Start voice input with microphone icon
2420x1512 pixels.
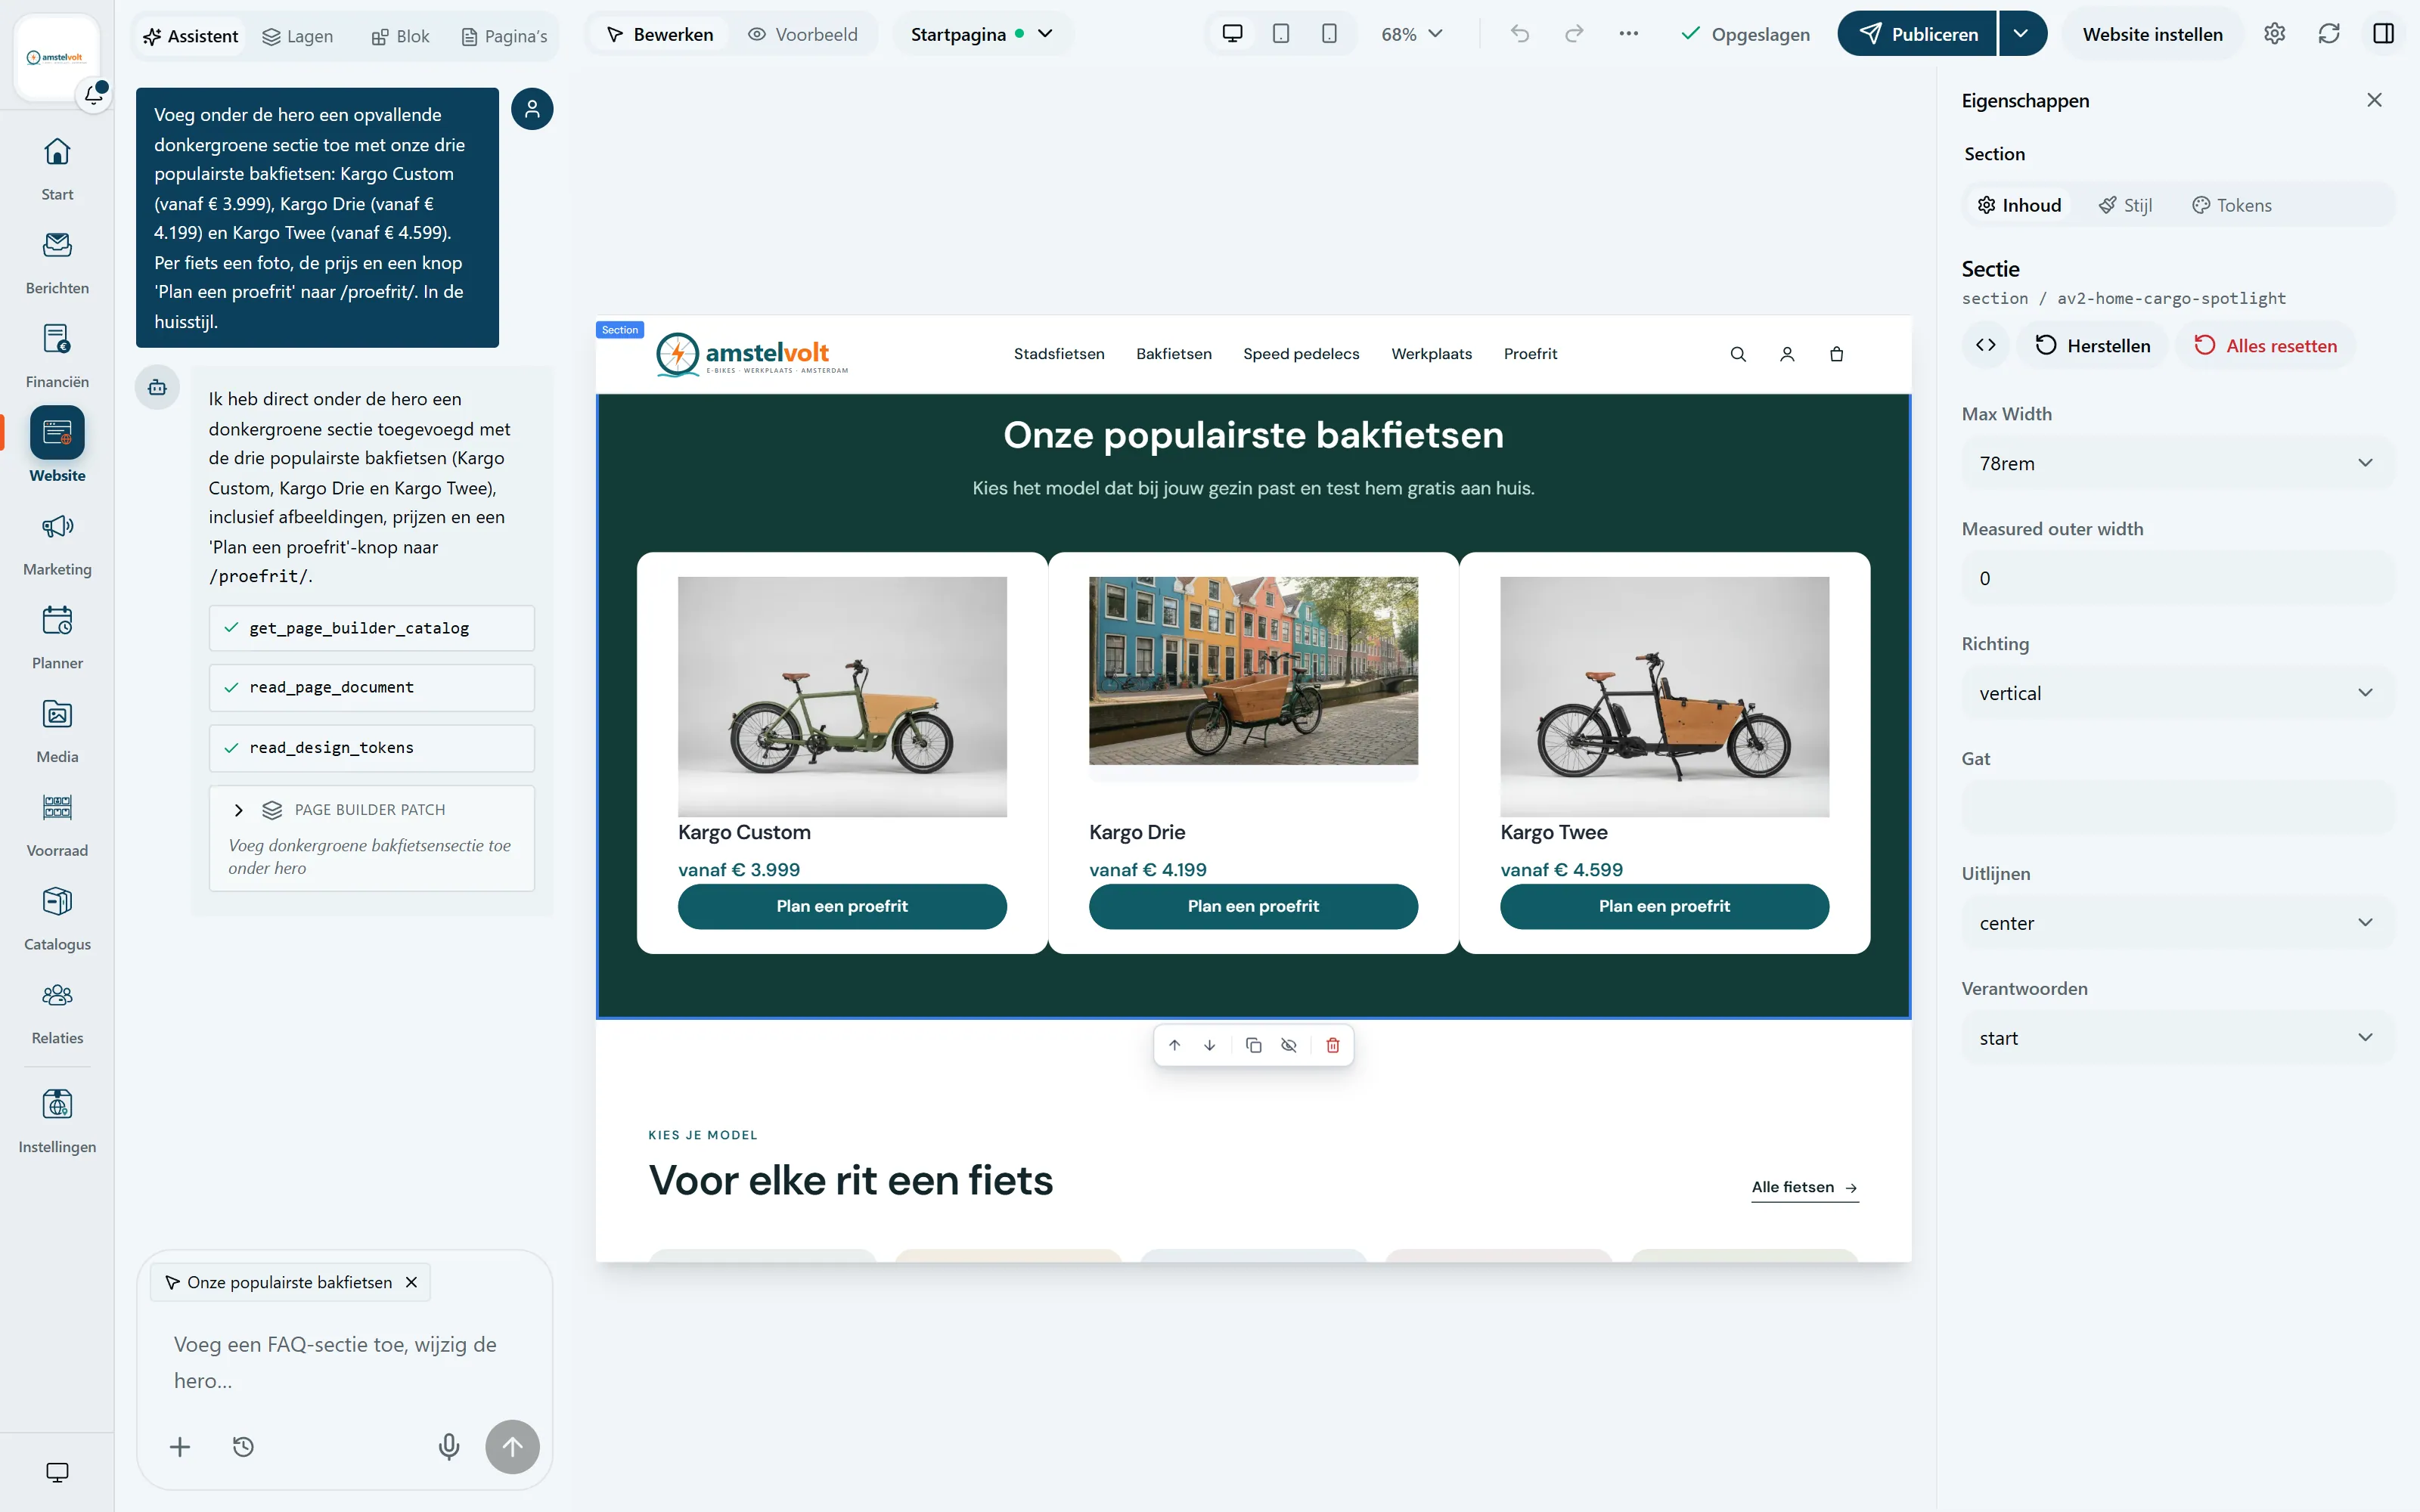(x=449, y=1446)
